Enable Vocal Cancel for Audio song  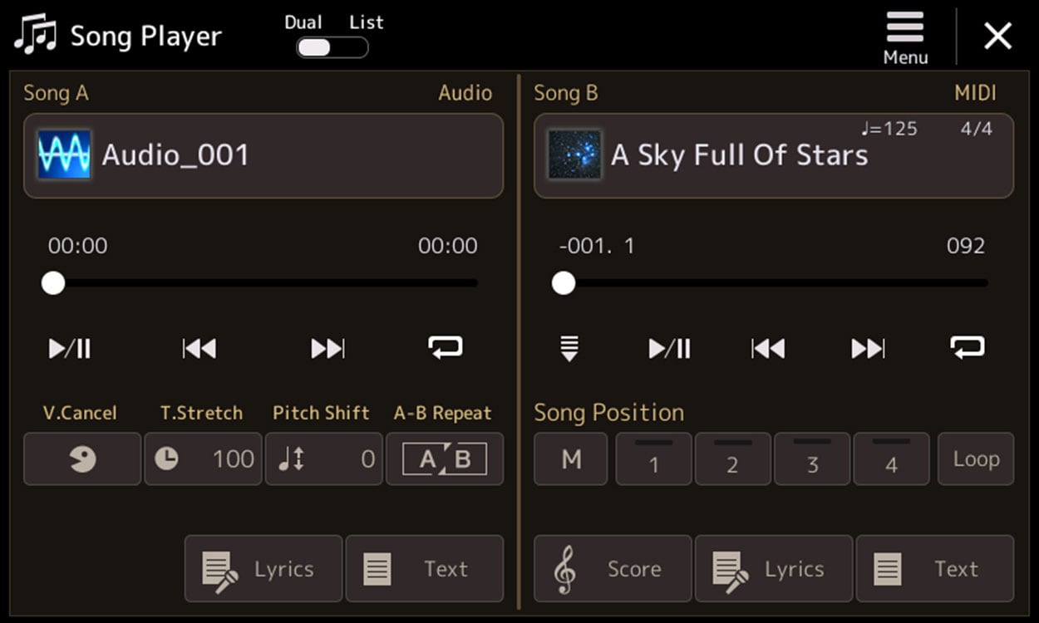(x=81, y=459)
